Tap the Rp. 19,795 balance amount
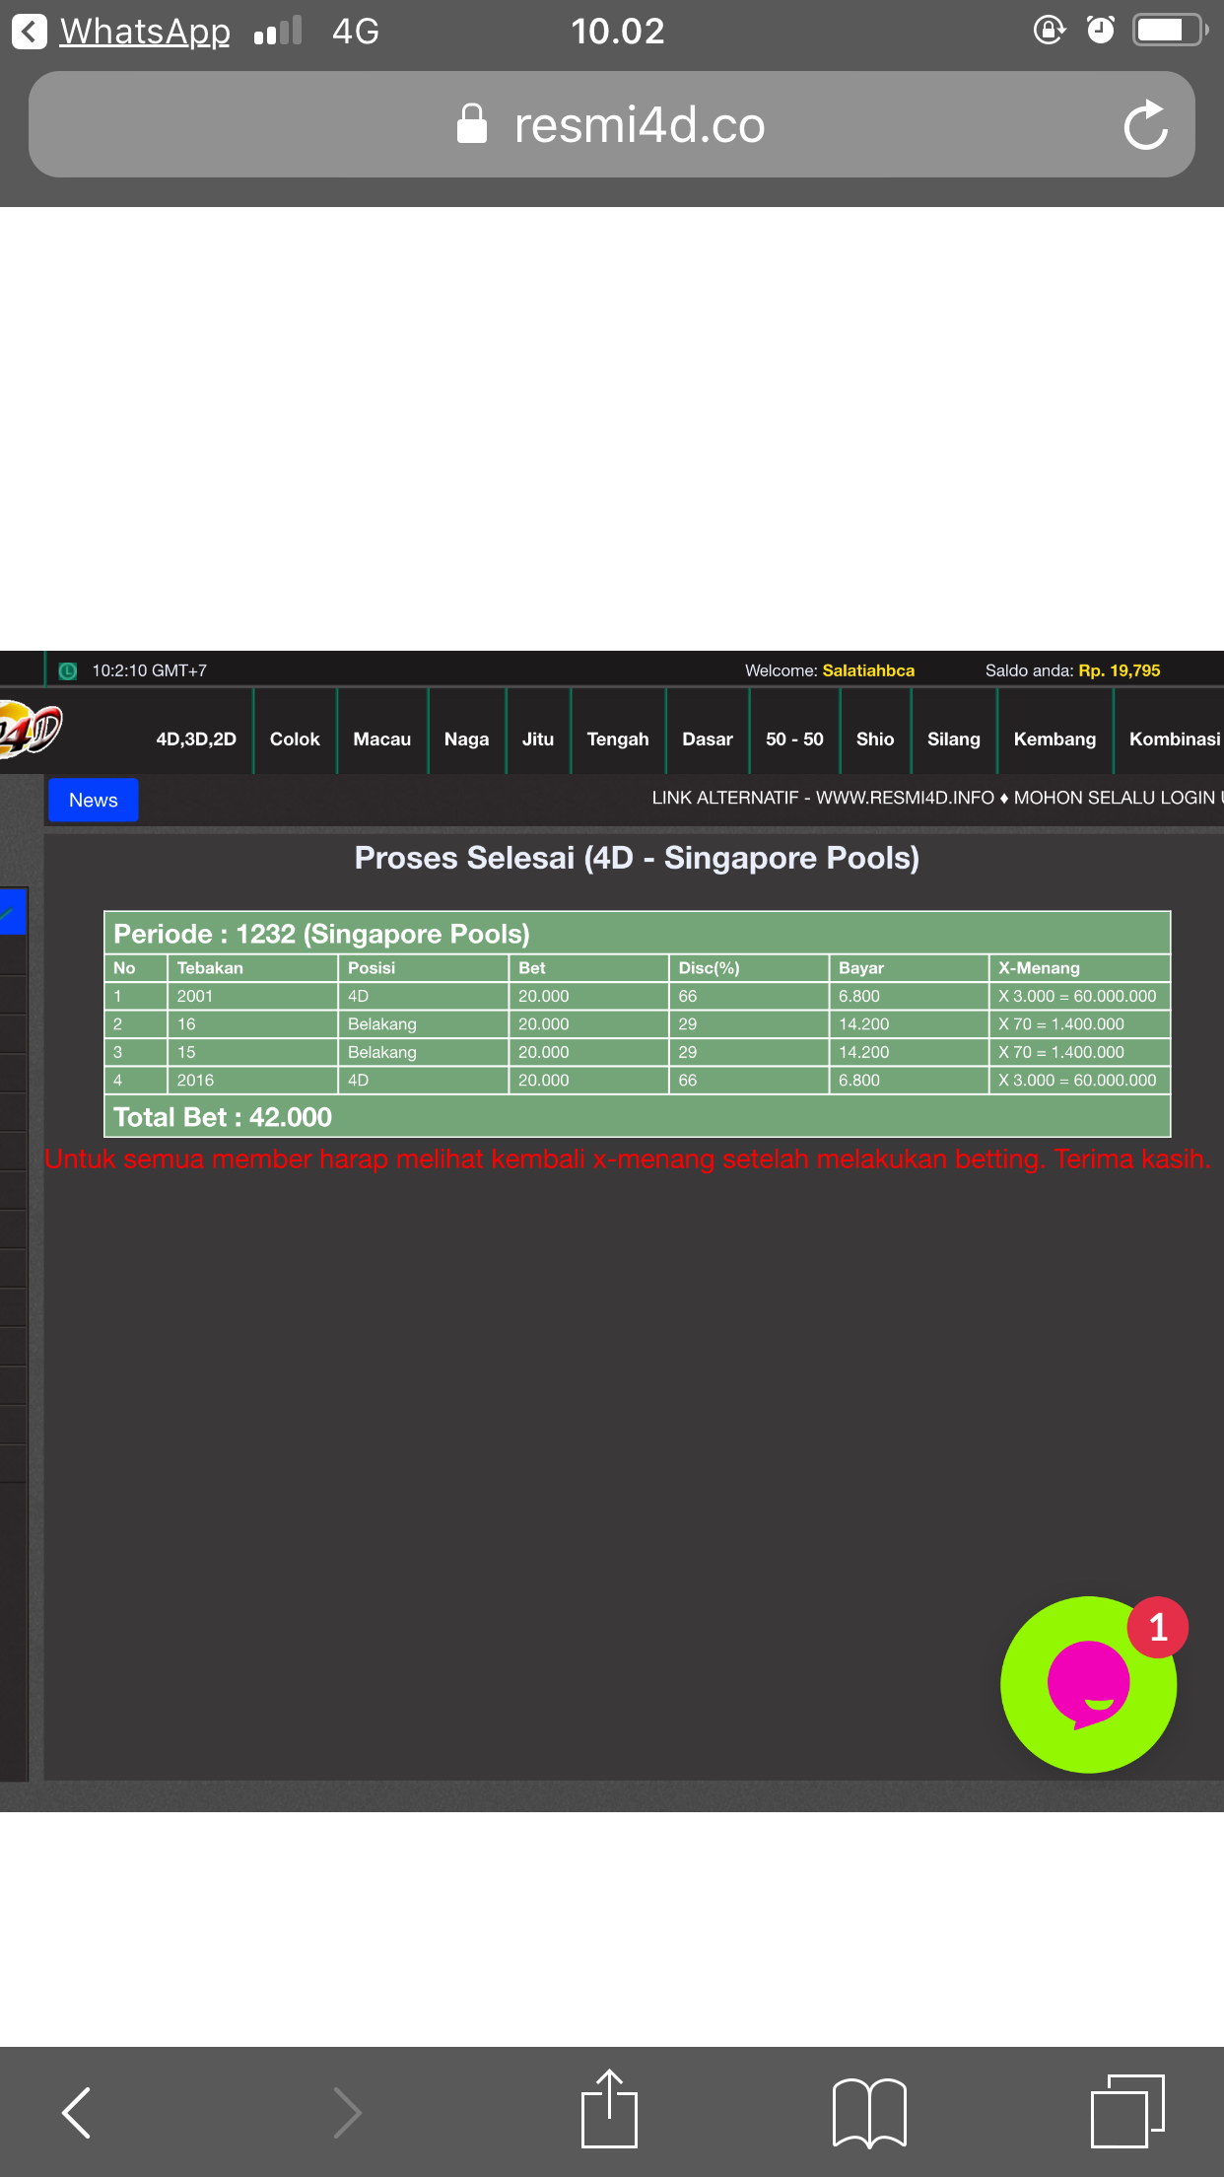 point(1119,670)
